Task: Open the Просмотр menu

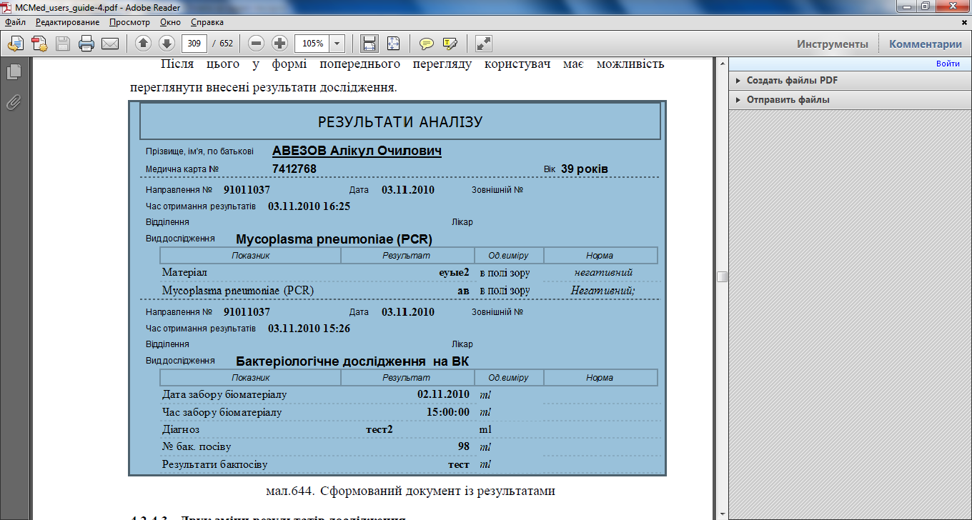Action: pos(129,23)
